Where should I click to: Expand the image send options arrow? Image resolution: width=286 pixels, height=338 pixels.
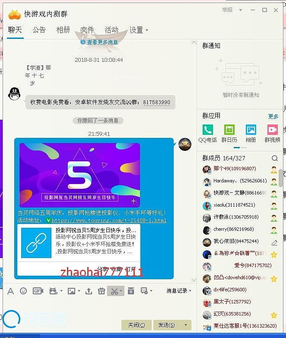click(x=79, y=291)
